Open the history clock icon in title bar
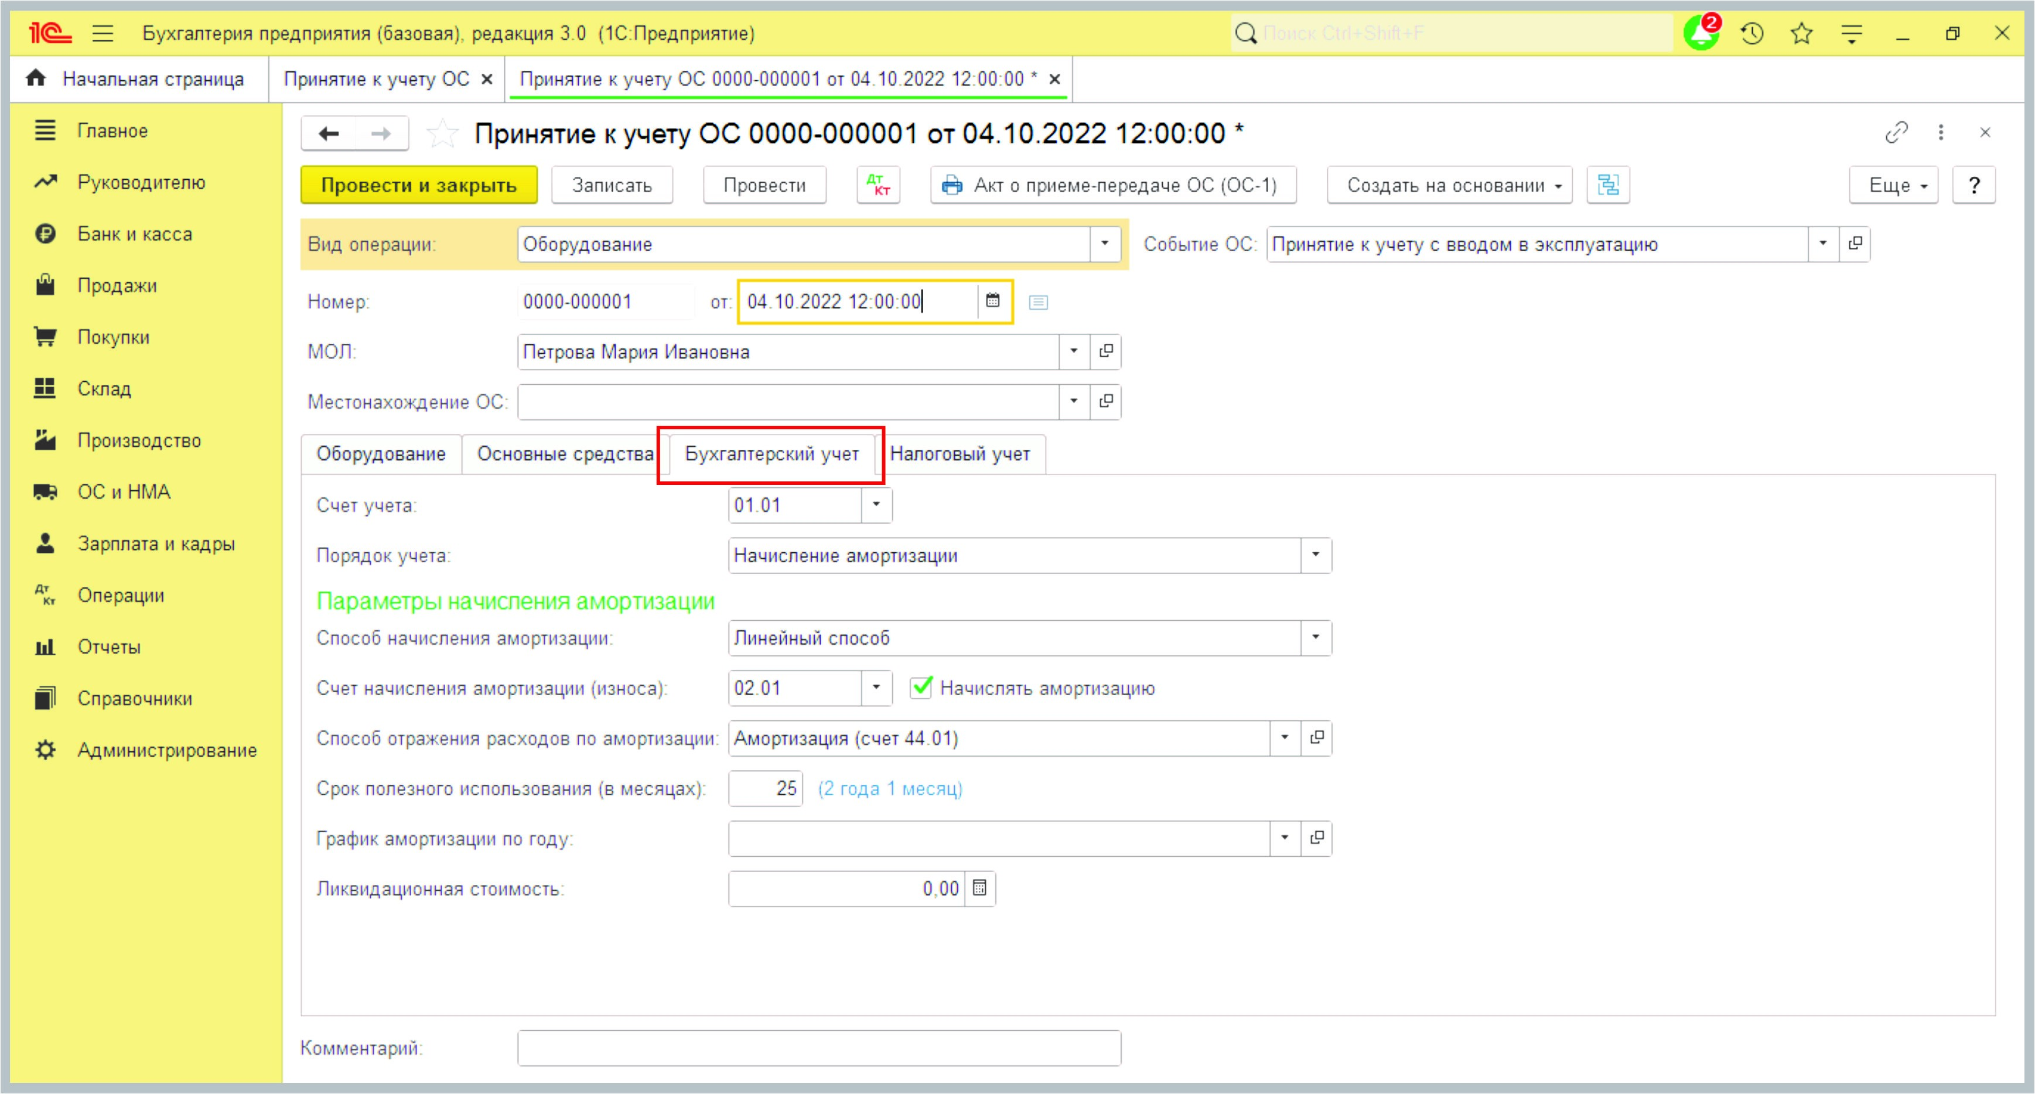The width and height of the screenshot is (2035, 1094). click(1752, 33)
